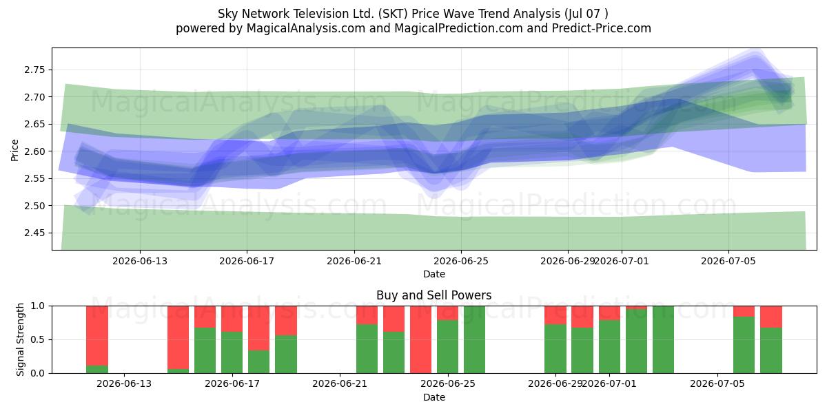The height and width of the screenshot is (413, 827).
Task: Click the chart title mentioning Sky Network Television
Action: [413, 14]
